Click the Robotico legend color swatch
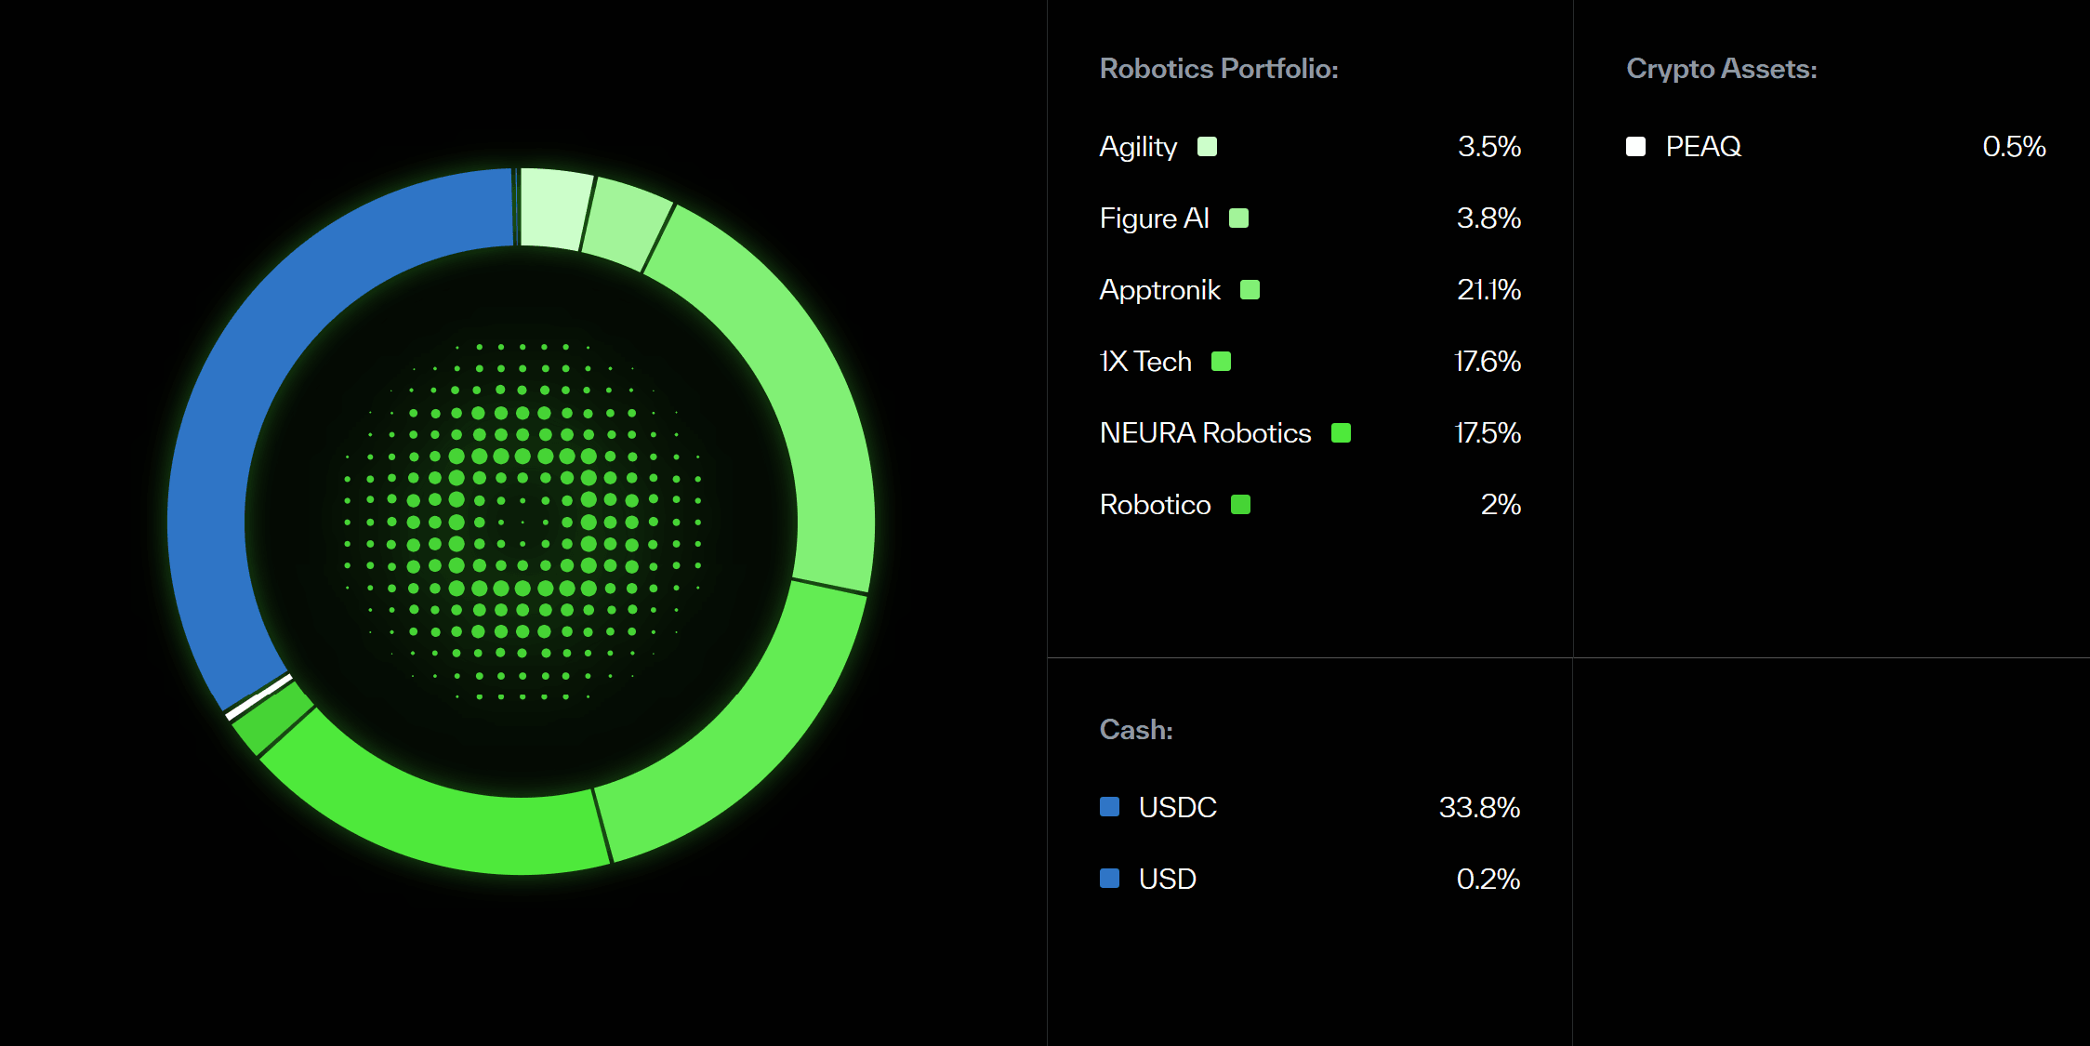 1240,505
